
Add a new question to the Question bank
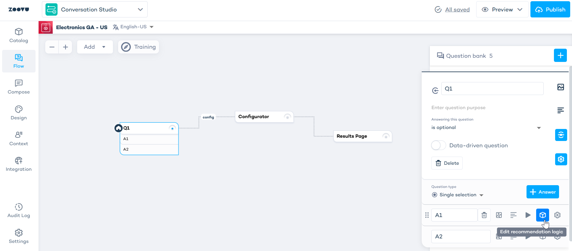point(560,55)
